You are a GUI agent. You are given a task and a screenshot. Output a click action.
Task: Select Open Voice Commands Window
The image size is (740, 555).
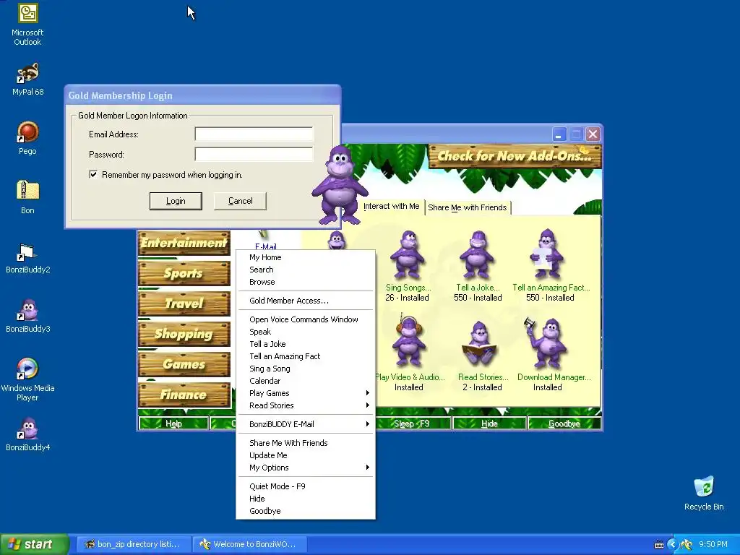(306, 319)
